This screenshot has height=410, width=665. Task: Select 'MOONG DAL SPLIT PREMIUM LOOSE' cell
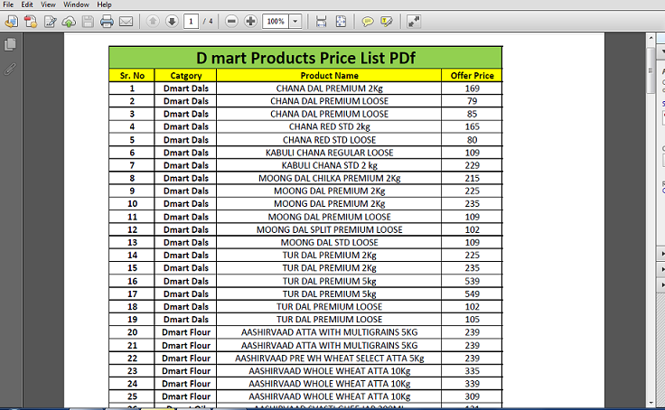tap(329, 229)
